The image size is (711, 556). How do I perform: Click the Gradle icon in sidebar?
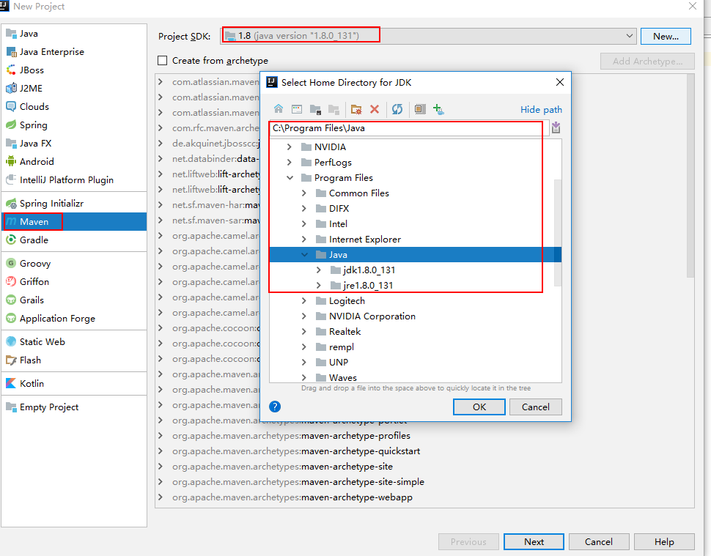11,240
